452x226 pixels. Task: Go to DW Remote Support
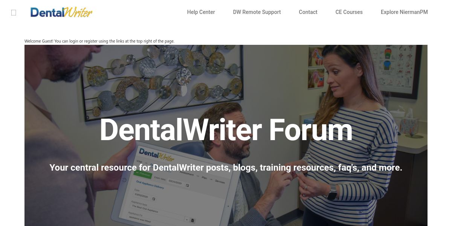click(x=257, y=12)
